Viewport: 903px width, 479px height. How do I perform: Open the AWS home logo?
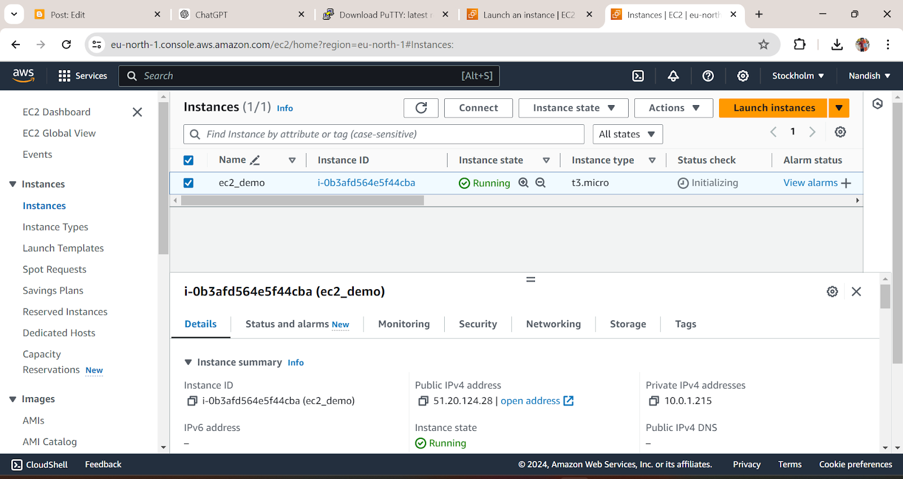pyautogui.click(x=23, y=76)
